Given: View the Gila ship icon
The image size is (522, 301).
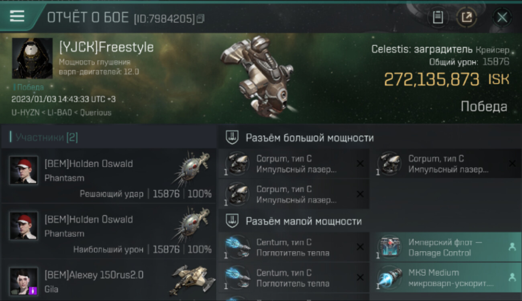Looking at the screenshot, I should (192, 279).
